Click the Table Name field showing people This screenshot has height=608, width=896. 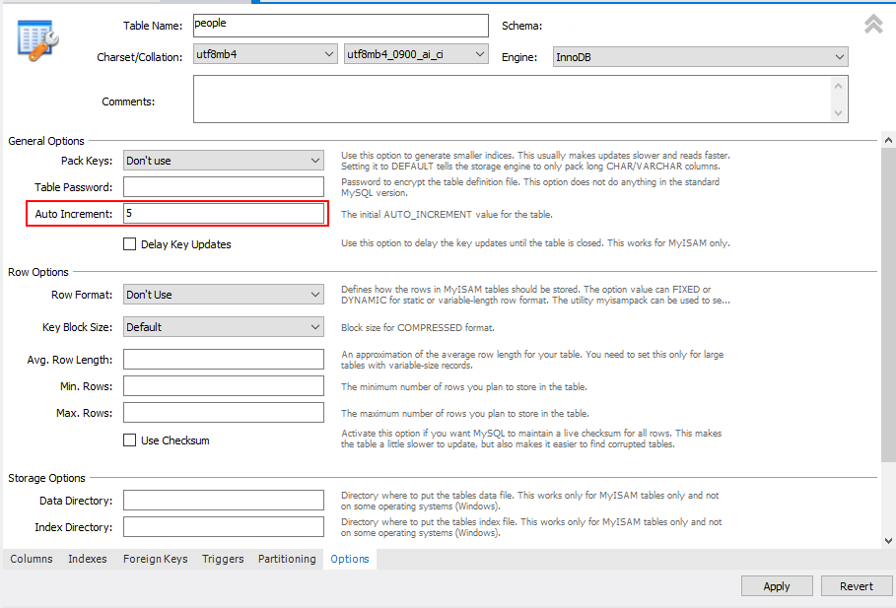(340, 25)
